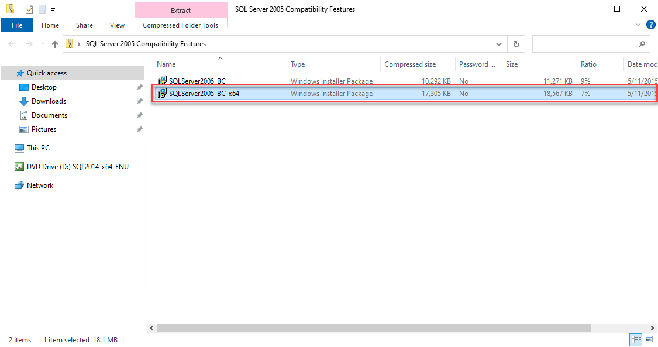658x347 pixels.
Task: Open This PC in navigation pane
Action: tap(38, 147)
